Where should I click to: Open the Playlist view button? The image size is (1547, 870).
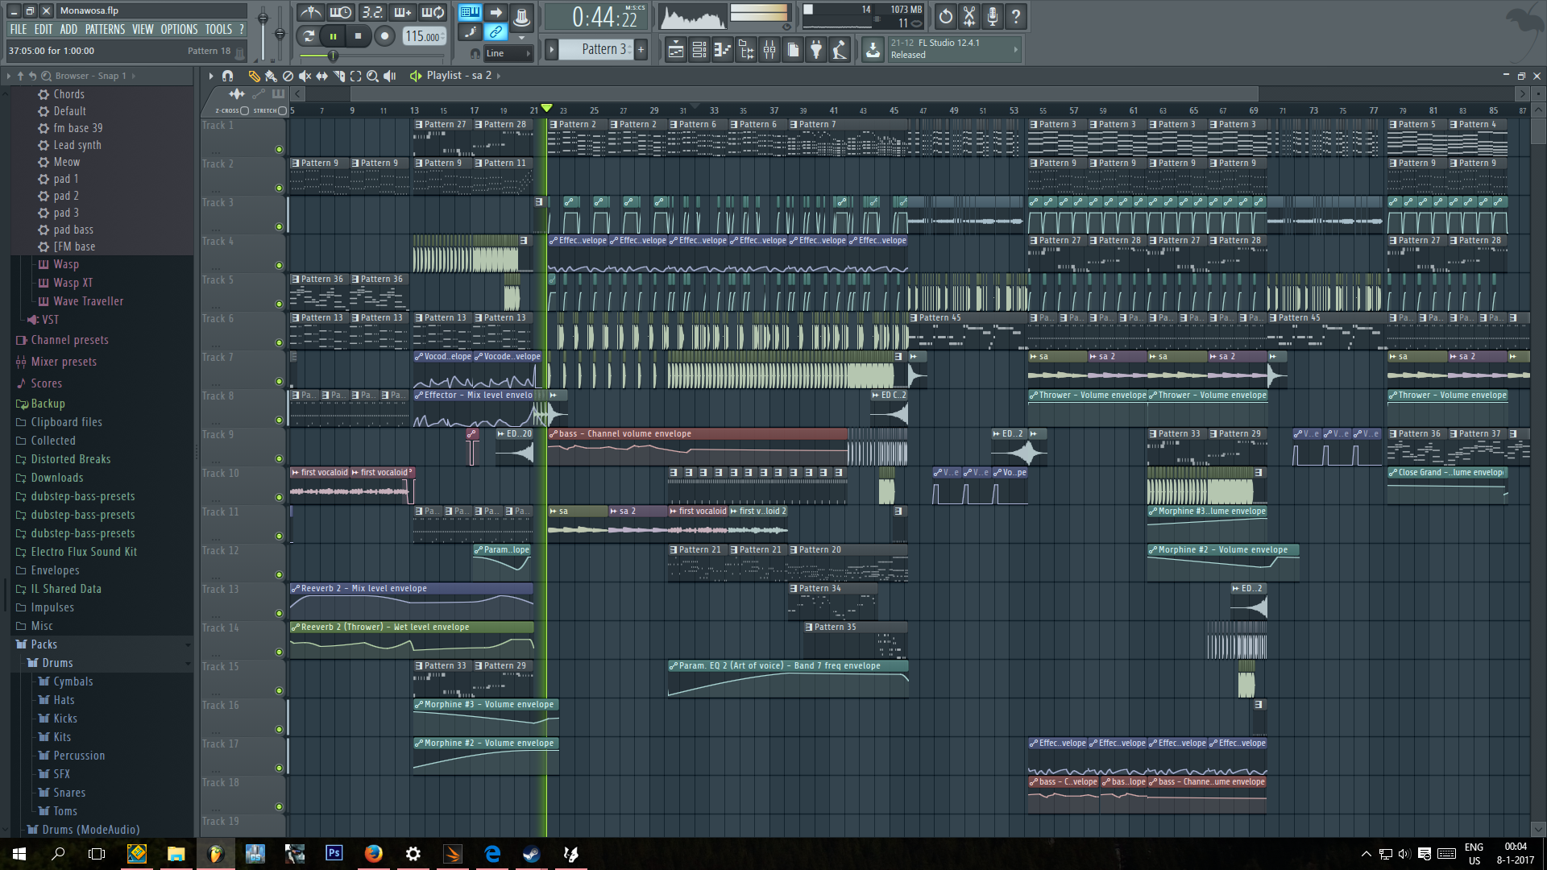[x=675, y=50]
